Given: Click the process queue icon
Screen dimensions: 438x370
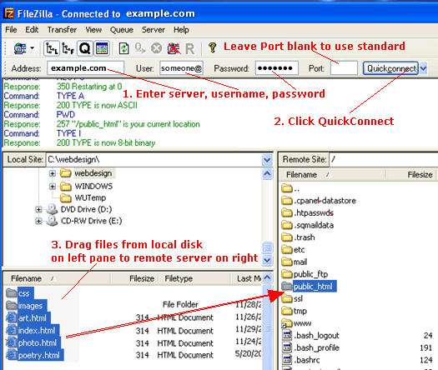Looking at the screenshot, I should point(140,48).
